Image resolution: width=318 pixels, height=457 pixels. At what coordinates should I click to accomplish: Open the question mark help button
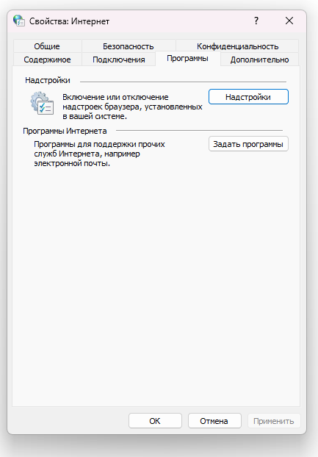point(256,21)
